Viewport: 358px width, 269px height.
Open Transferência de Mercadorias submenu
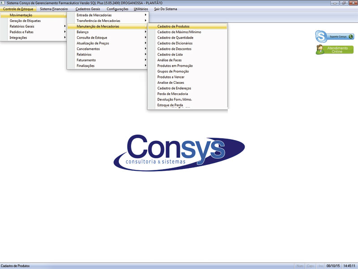coord(107,21)
